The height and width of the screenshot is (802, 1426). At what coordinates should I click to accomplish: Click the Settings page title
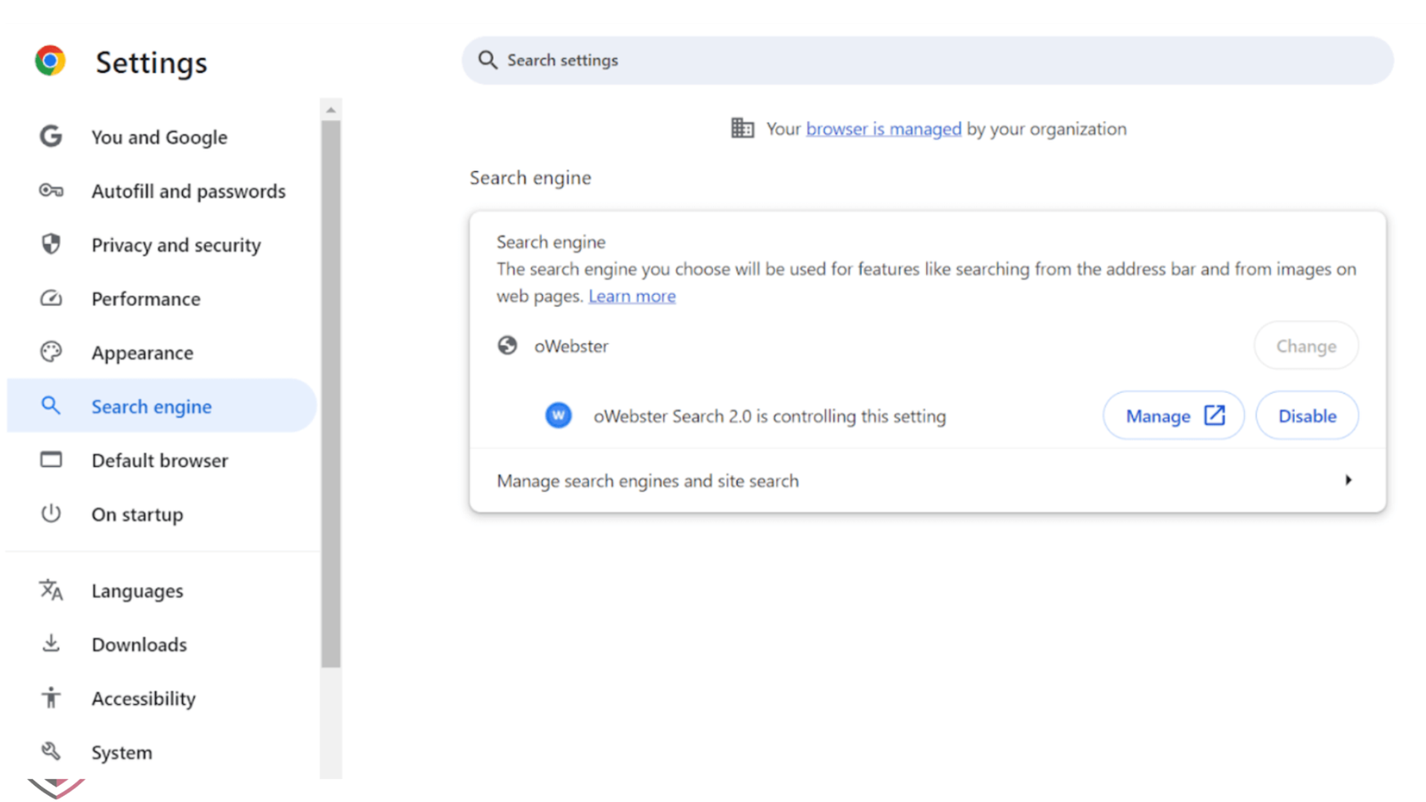(152, 62)
